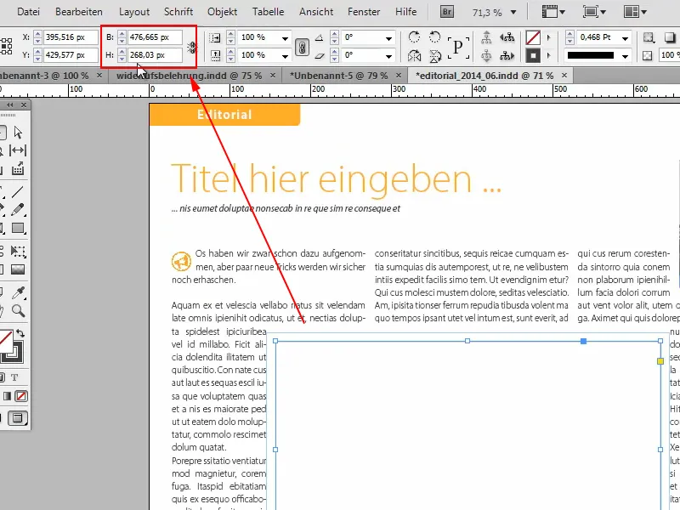Open stroke weight dropdown 0,468 Pt
The height and width of the screenshot is (510, 680).
[625, 37]
